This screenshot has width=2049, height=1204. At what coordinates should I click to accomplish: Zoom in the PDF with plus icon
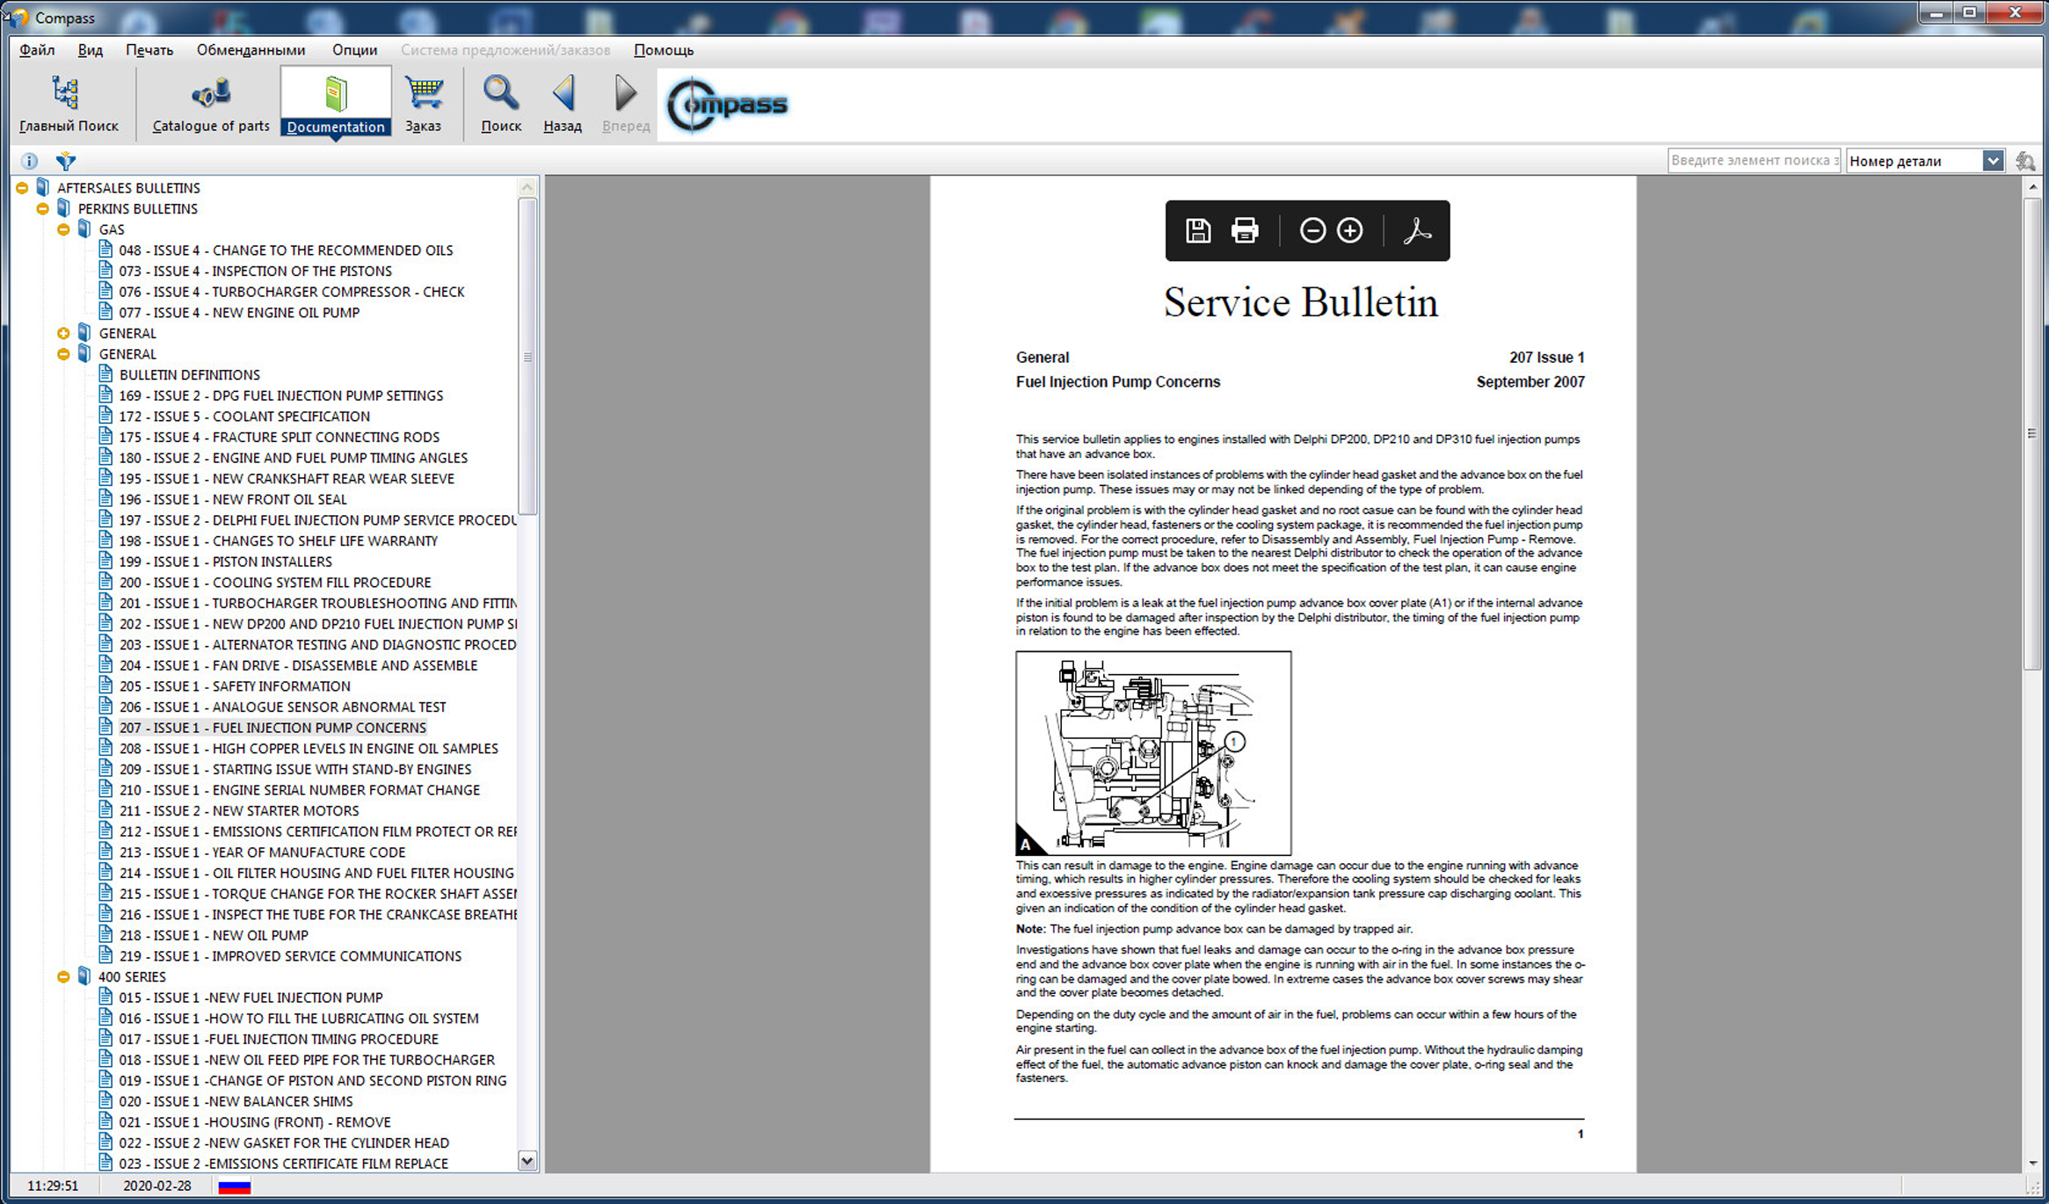1350,231
